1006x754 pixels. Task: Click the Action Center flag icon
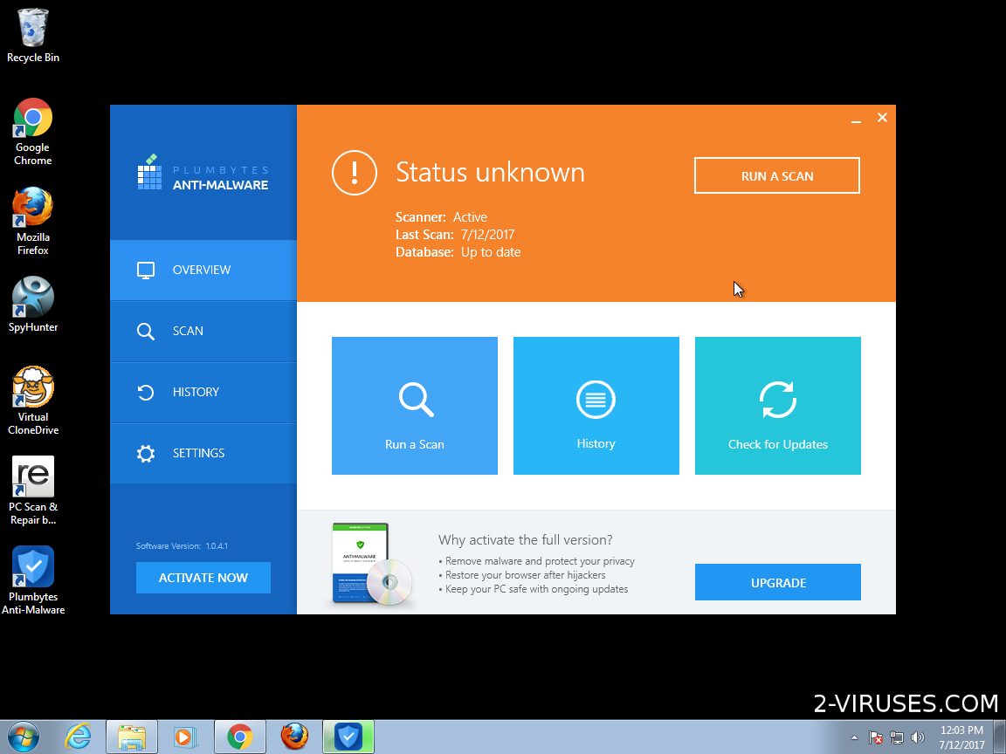[874, 737]
